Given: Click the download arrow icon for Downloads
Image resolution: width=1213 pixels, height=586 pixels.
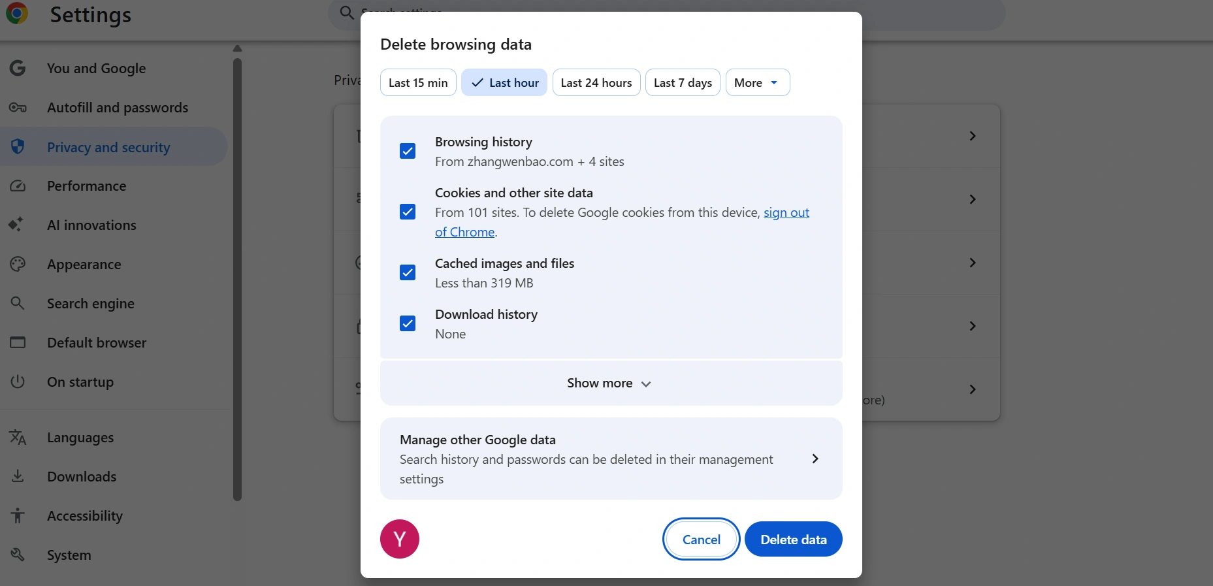Looking at the screenshot, I should pyautogui.click(x=18, y=476).
